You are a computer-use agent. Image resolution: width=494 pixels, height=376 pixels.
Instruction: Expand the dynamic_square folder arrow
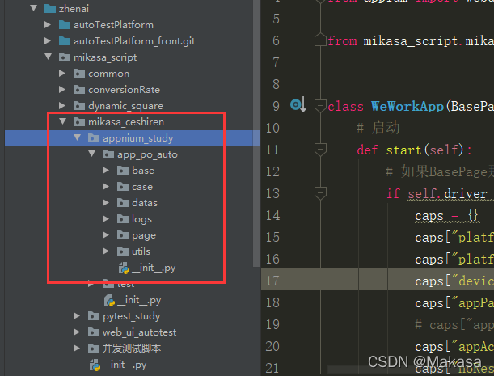(x=62, y=106)
